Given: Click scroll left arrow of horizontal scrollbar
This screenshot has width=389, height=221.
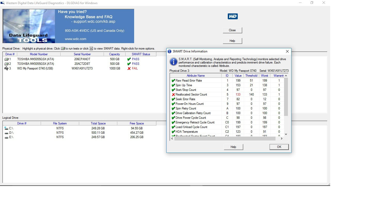Looking at the screenshot, I should coord(172,139).
